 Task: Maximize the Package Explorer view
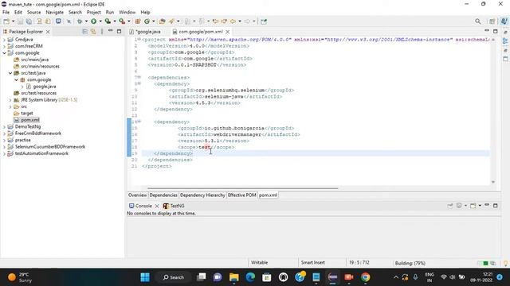pyautogui.click(x=119, y=32)
